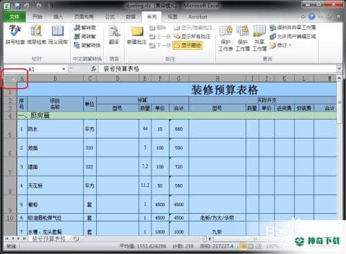Click the Protect Sheet (保护工作表) icon
This screenshot has width=346, height=254.
click(x=226, y=38)
